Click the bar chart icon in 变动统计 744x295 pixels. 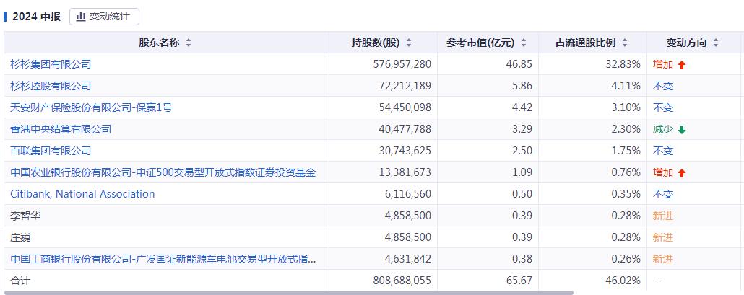pos(81,17)
